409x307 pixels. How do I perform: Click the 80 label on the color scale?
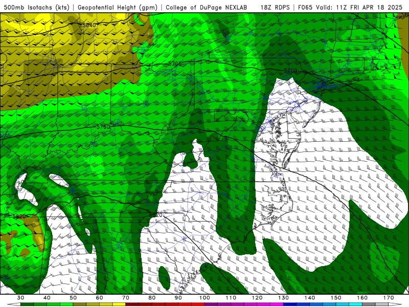click(x=152, y=298)
